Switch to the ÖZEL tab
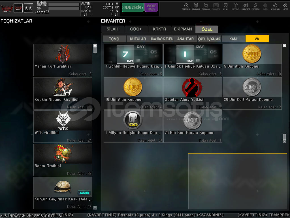The height and width of the screenshot is (218, 290). tap(207, 29)
